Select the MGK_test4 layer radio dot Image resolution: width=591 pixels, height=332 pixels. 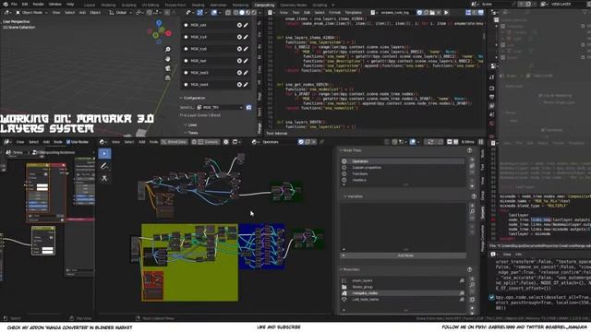(186, 85)
